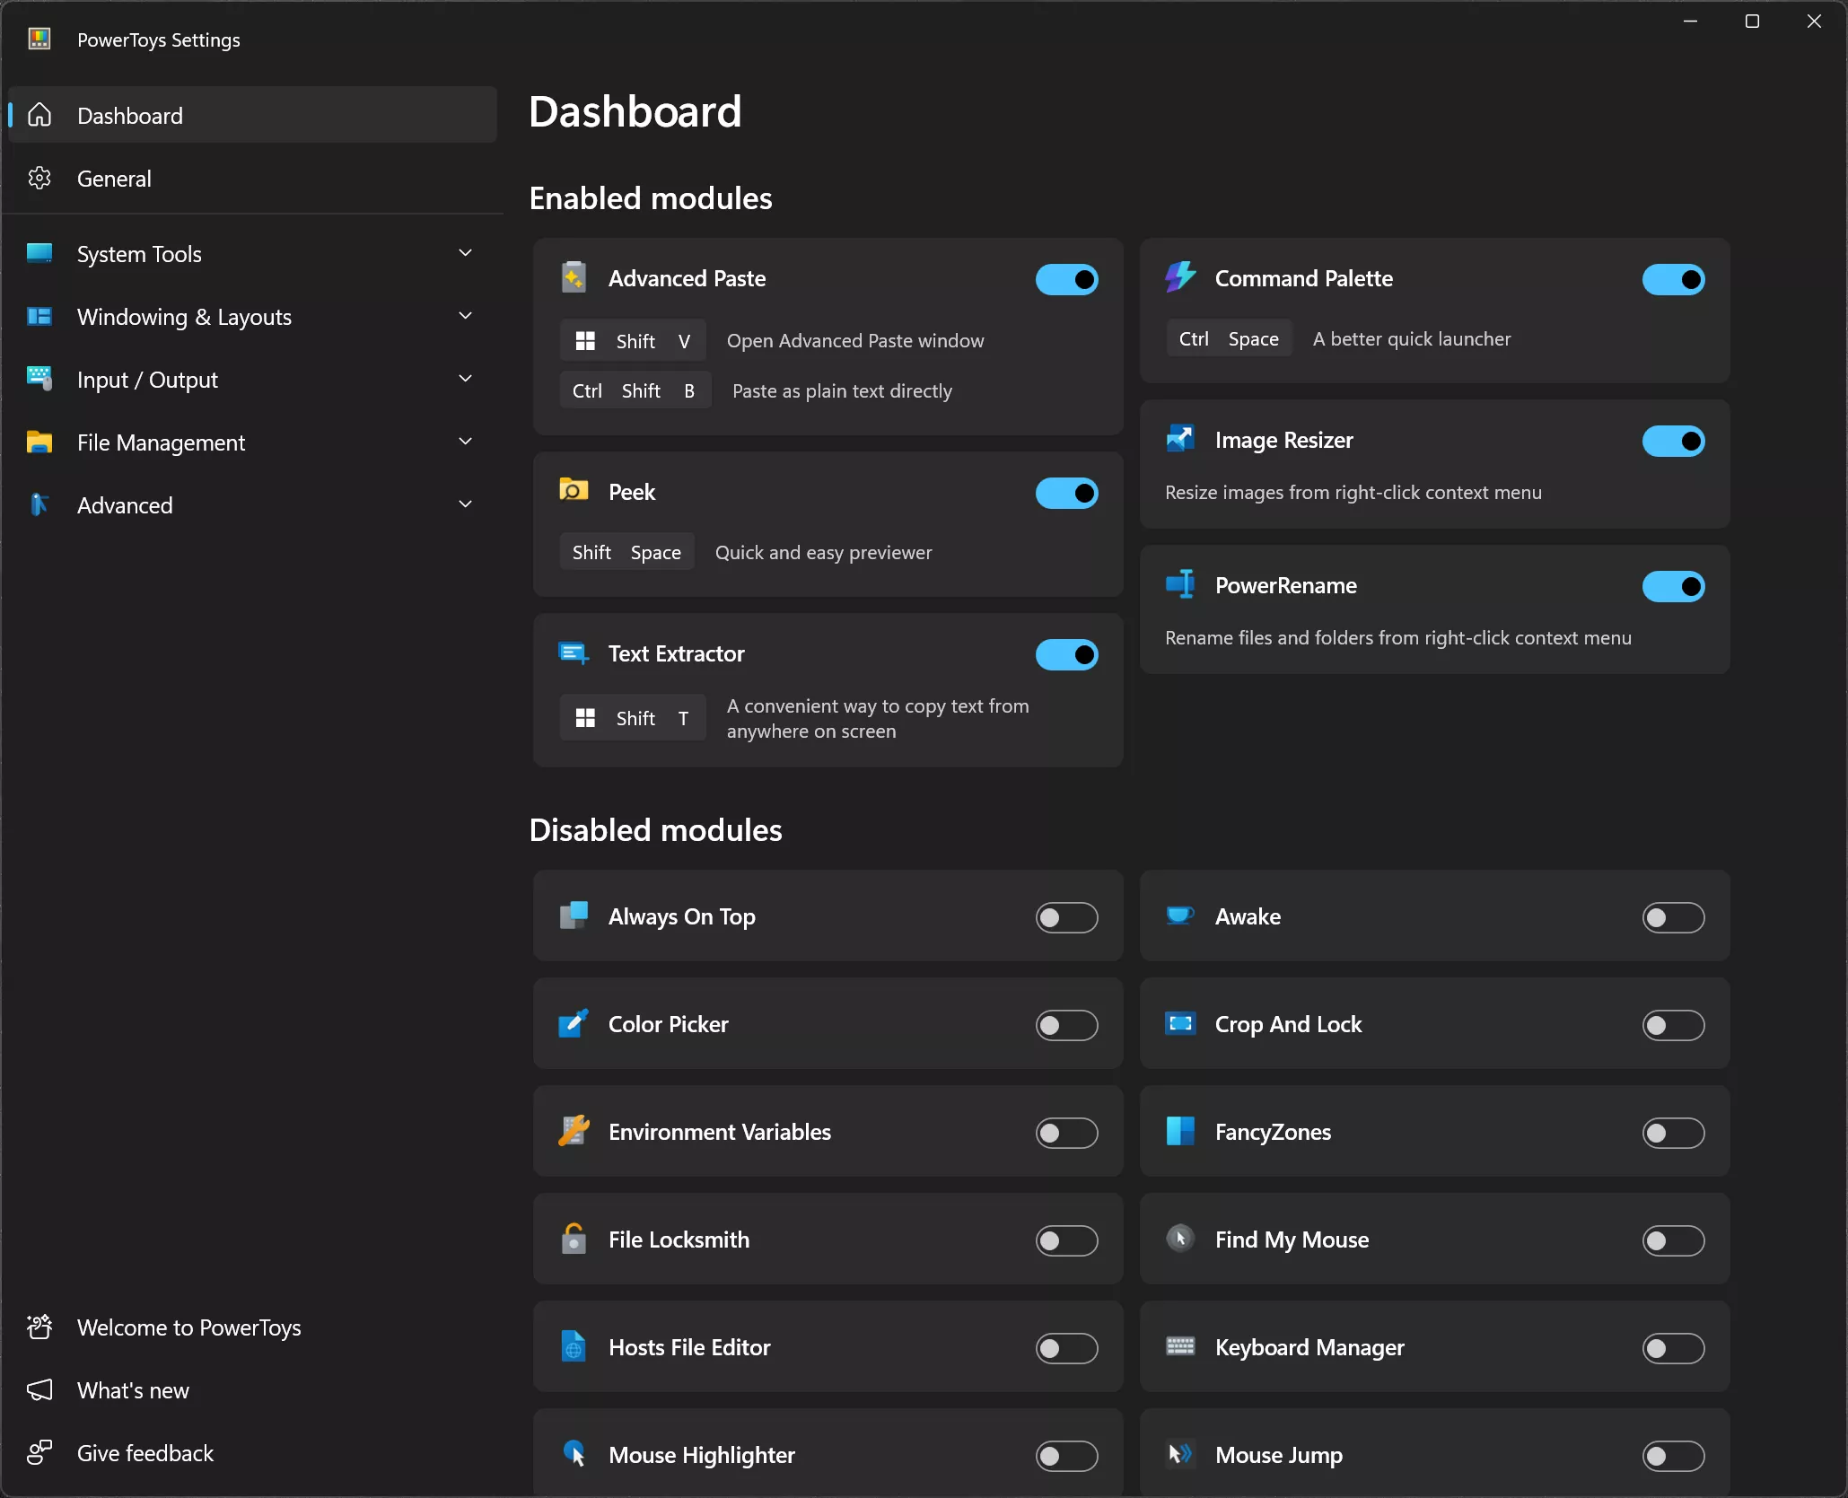
Task: Click the Command Palette lightning icon
Action: (x=1180, y=277)
